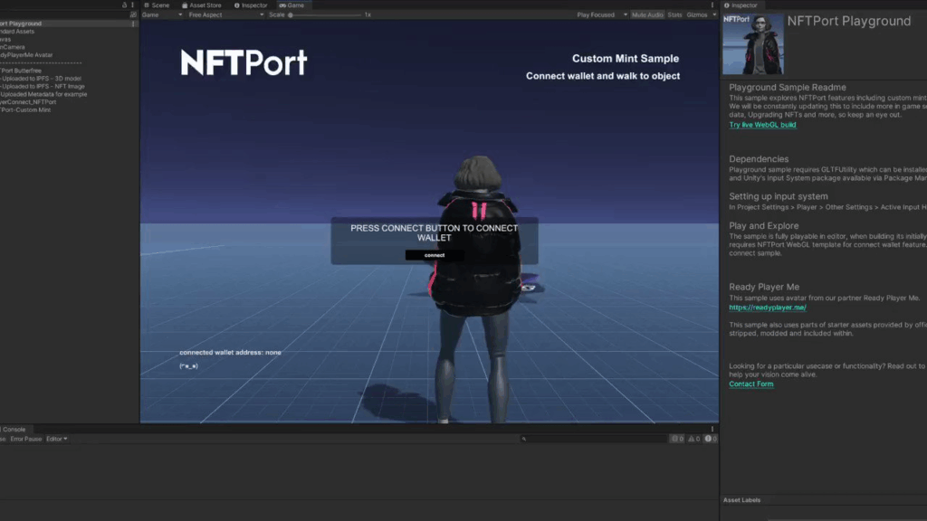Click the Game tab gamepad icon

click(x=282, y=5)
